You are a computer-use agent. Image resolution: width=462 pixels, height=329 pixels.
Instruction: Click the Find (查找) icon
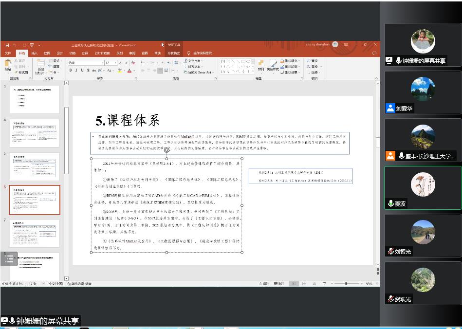[312, 61]
